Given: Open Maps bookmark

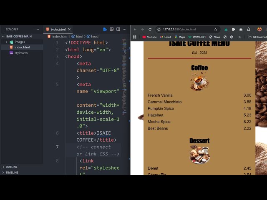Looking at the screenshot, I should pos(180,37).
